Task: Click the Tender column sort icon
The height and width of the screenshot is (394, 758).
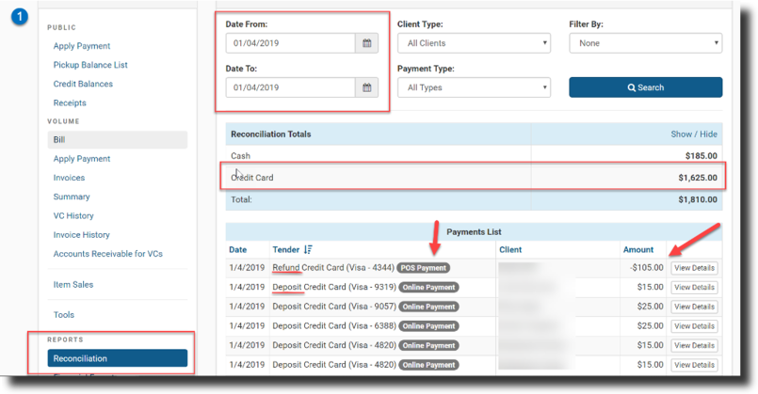Action: [308, 250]
